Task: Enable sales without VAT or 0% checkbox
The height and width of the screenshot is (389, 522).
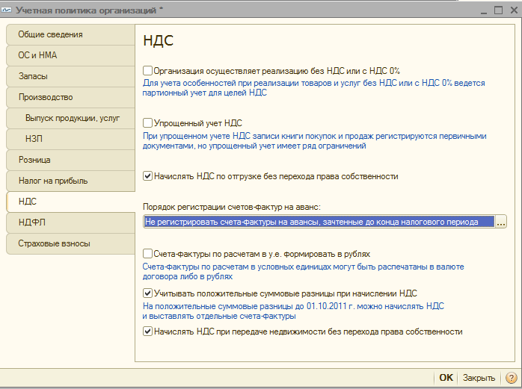Action: (x=147, y=70)
